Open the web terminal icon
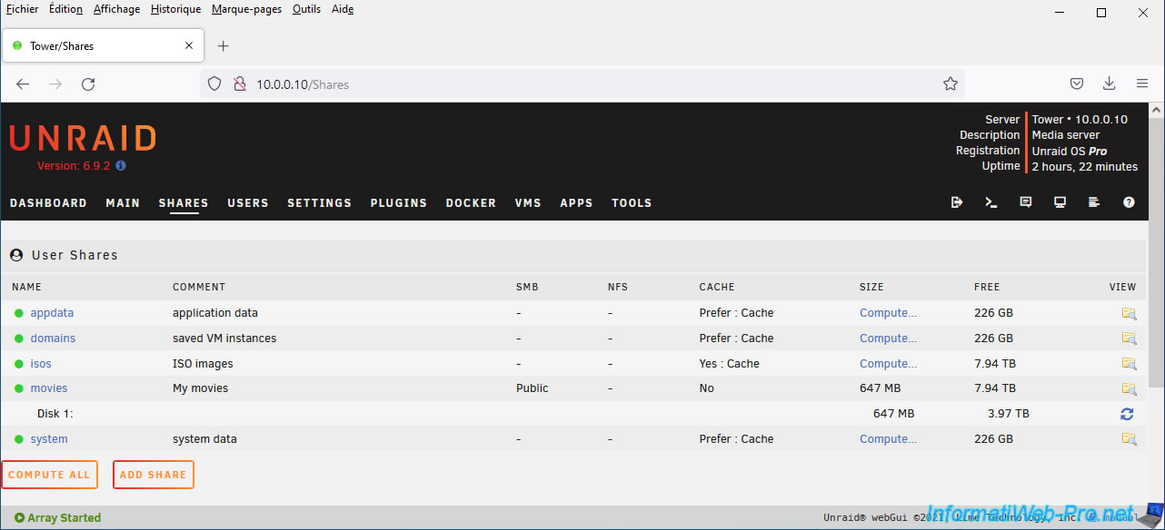This screenshot has width=1165, height=530. (x=991, y=202)
